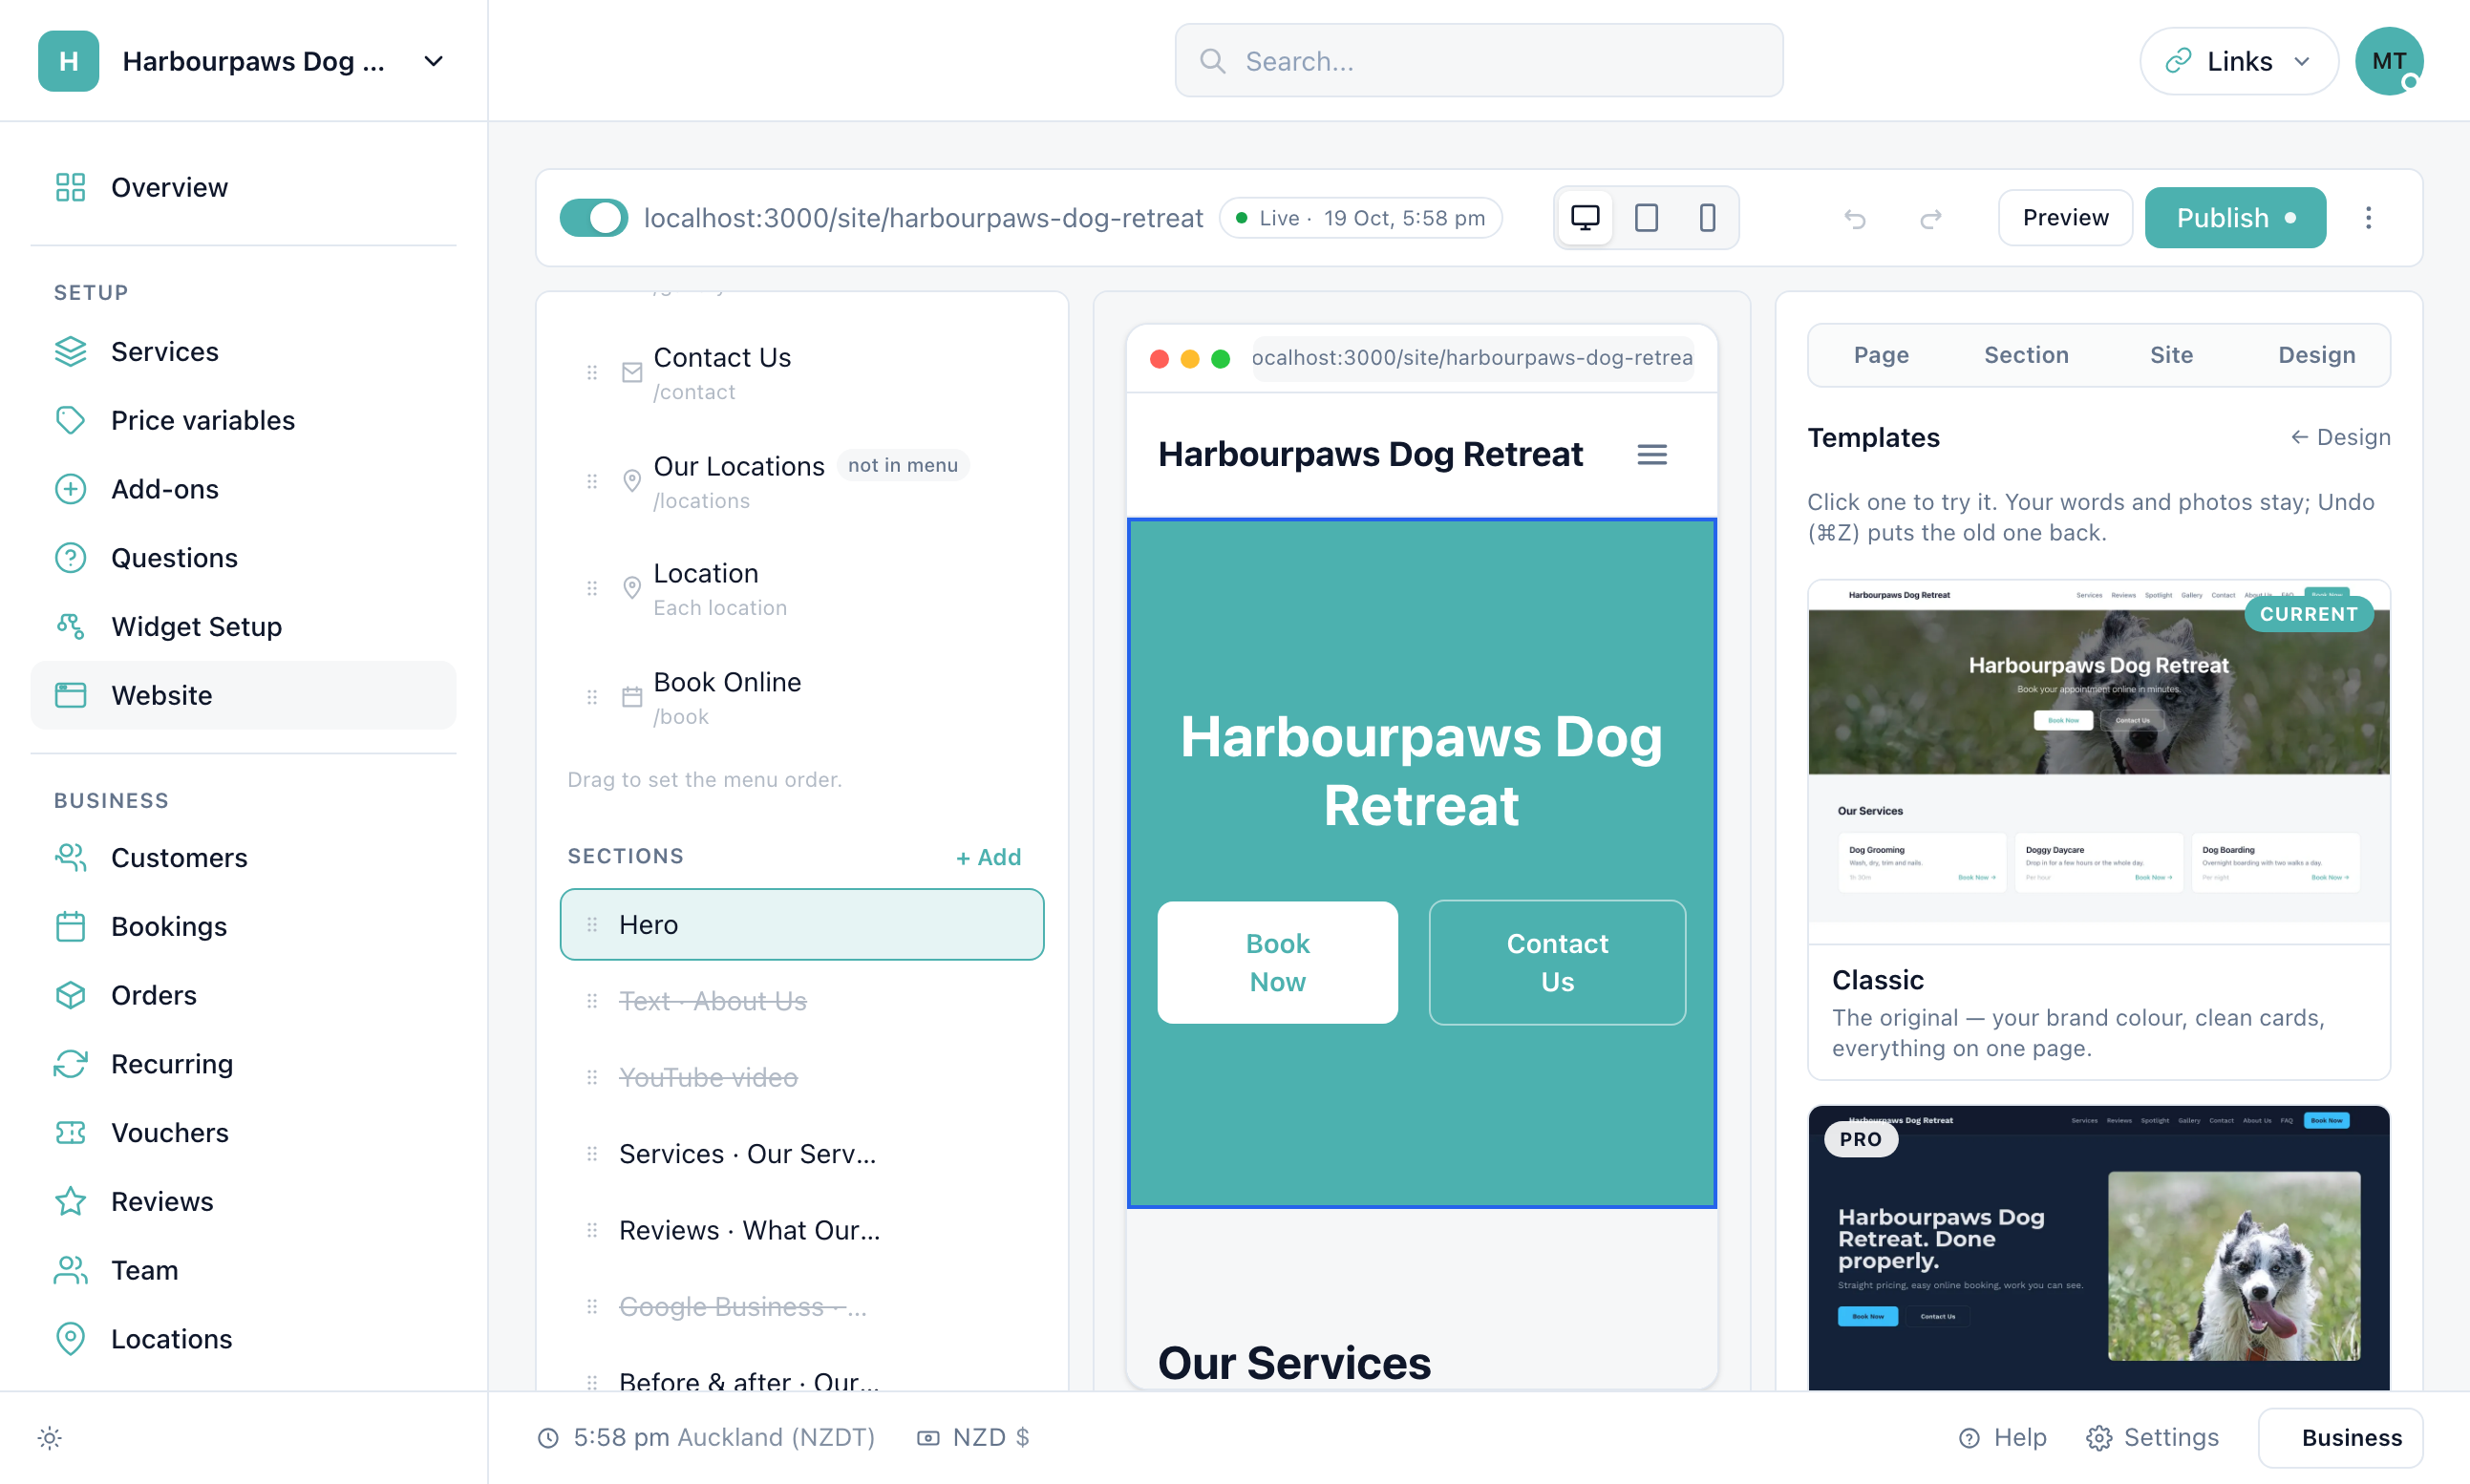This screenshot has width=2470, height=1484.
Task: Open hamburger menu in site preview
Action: tap(1652, 455)
